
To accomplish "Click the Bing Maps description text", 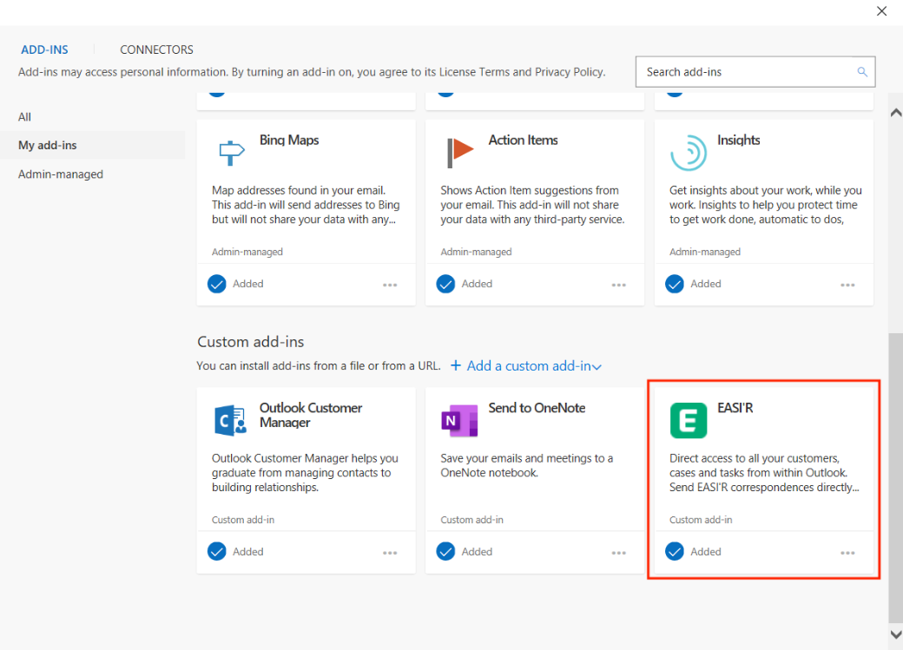I will pos(306,205).
